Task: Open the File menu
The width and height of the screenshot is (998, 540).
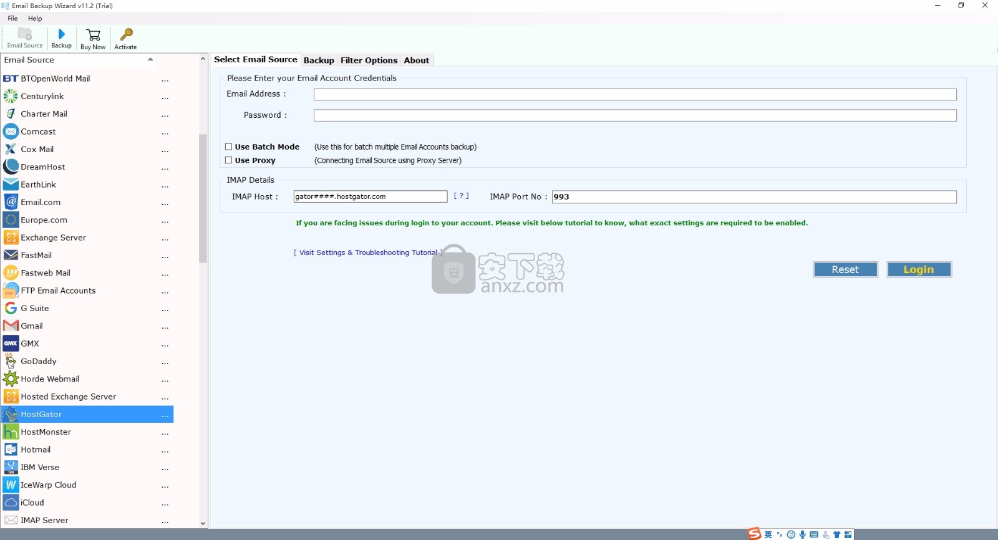Action: point(12,18)
